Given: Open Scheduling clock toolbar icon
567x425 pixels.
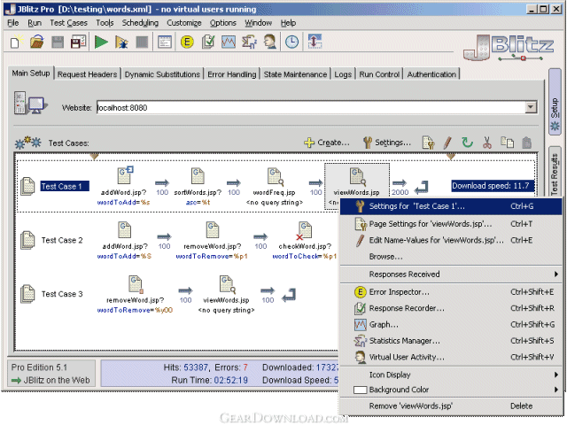Looking at the screenshot, I should (291, 42).
